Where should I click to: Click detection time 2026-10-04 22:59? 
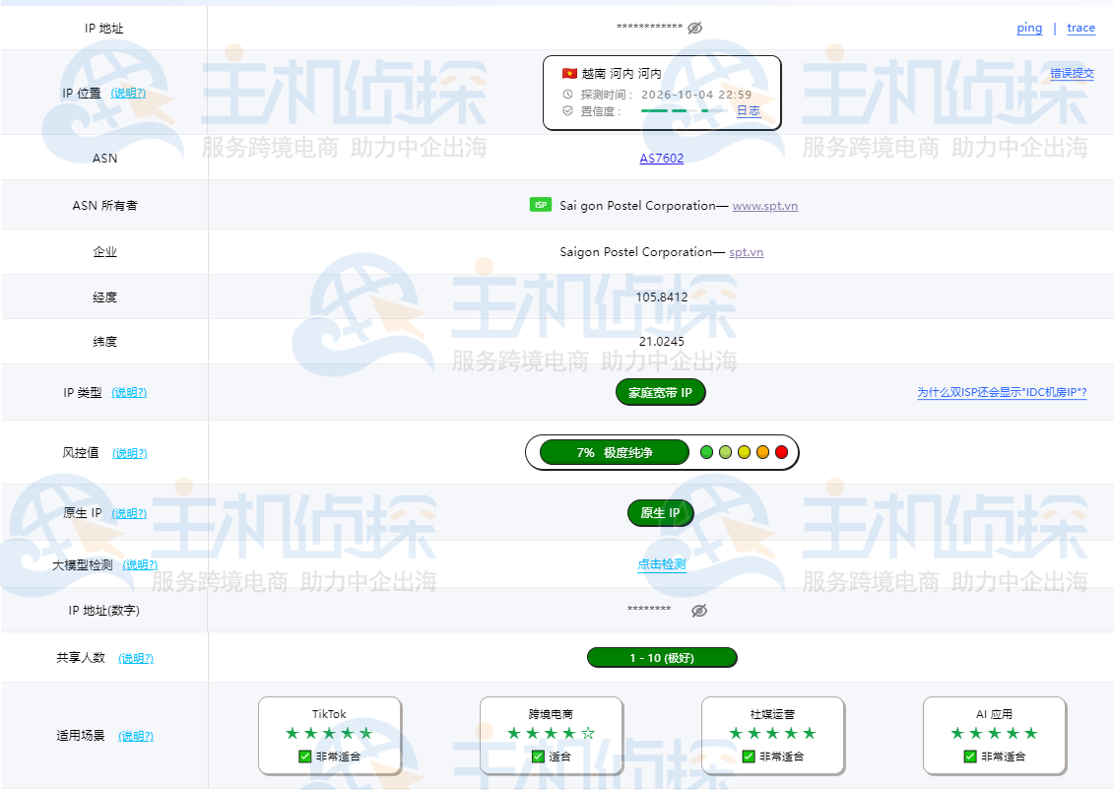click(696, 95)
